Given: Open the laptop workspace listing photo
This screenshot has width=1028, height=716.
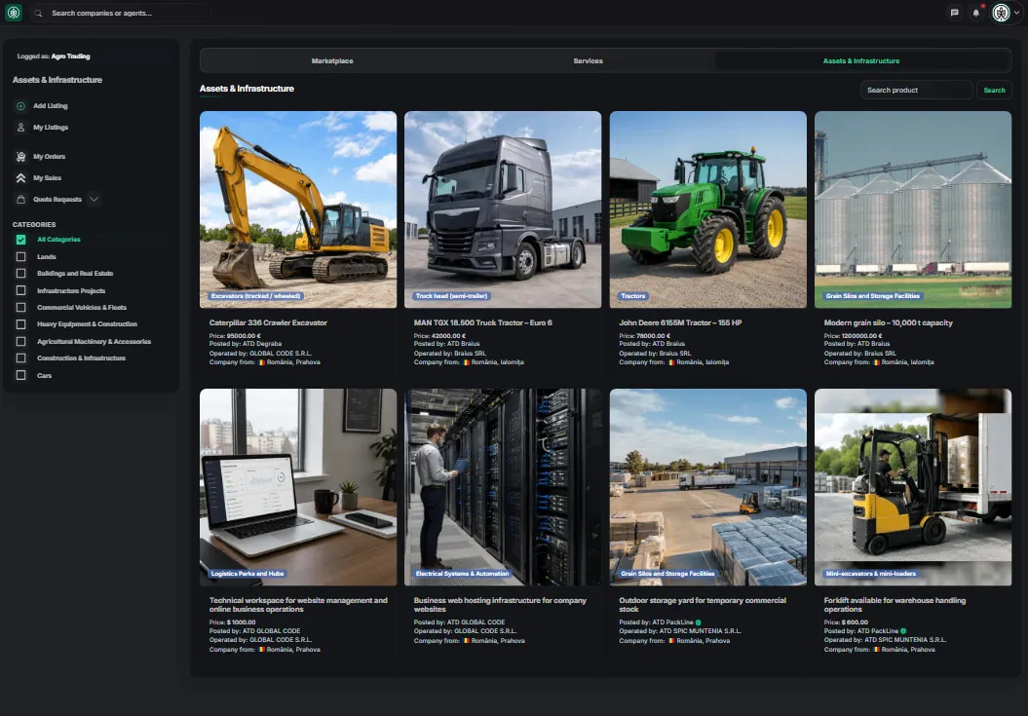Looking at the screenshot, I should point(298,487).
